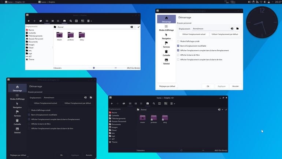Open the terminal panel in the dark Dolphin toolbar
Screen dimensions: 282x159
166,104
